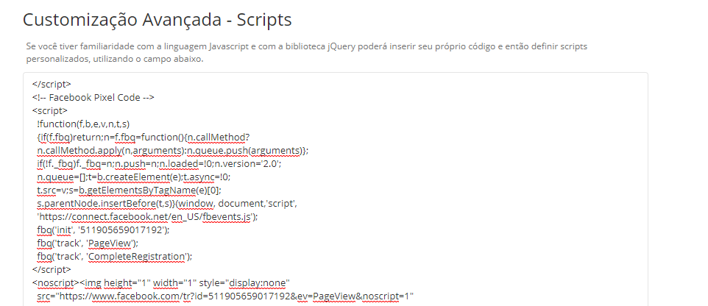Place cursor on Facebook Pixel Code comment line
708x306 pixels.
pyautogui.click(x=93, y=98)
